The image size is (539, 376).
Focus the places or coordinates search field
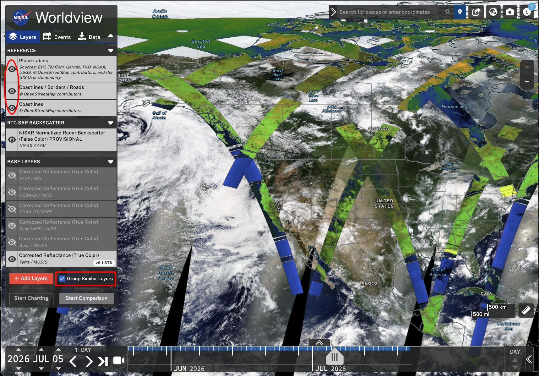point(391,12)
